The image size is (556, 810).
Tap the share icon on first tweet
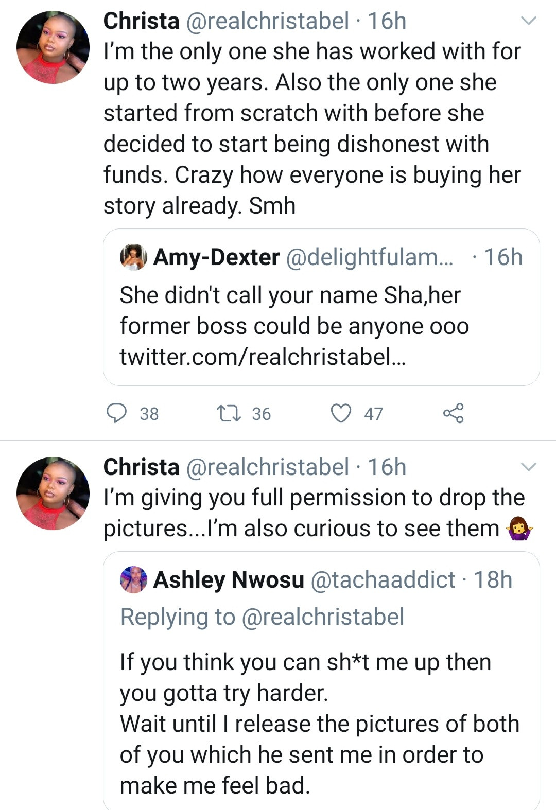453,413
